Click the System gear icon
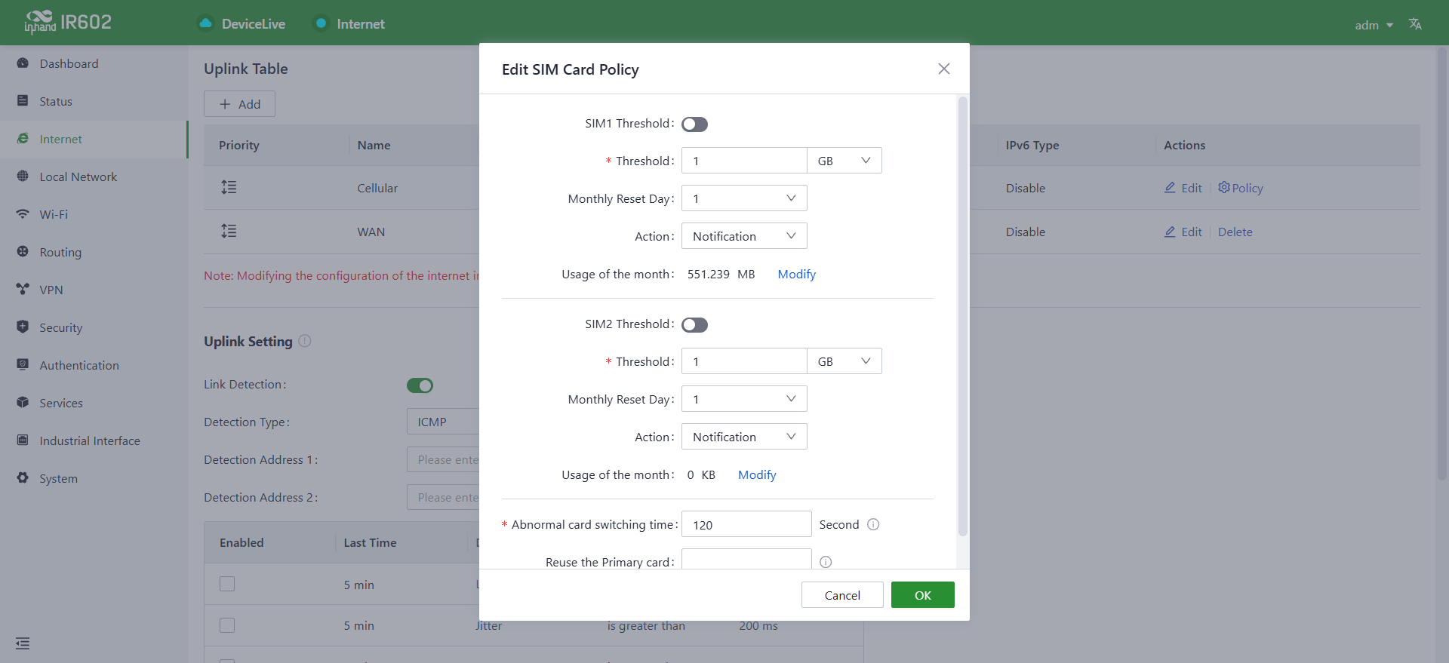This screenshot has height=663, width=1449. tap(23, 478)
